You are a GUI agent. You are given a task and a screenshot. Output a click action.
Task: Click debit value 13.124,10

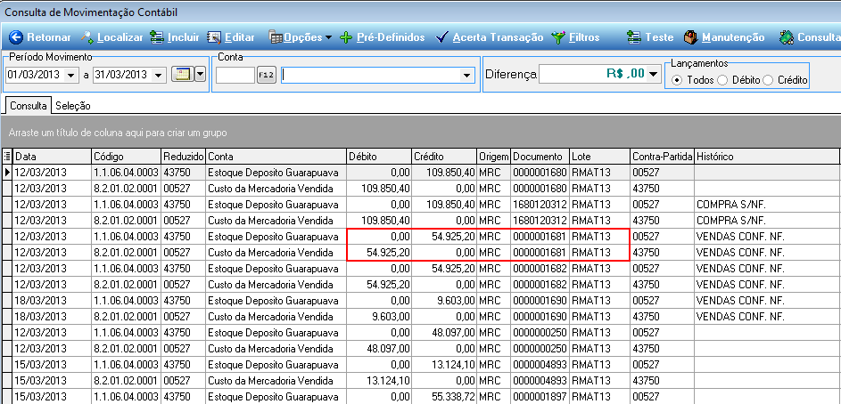pos(379,381)
